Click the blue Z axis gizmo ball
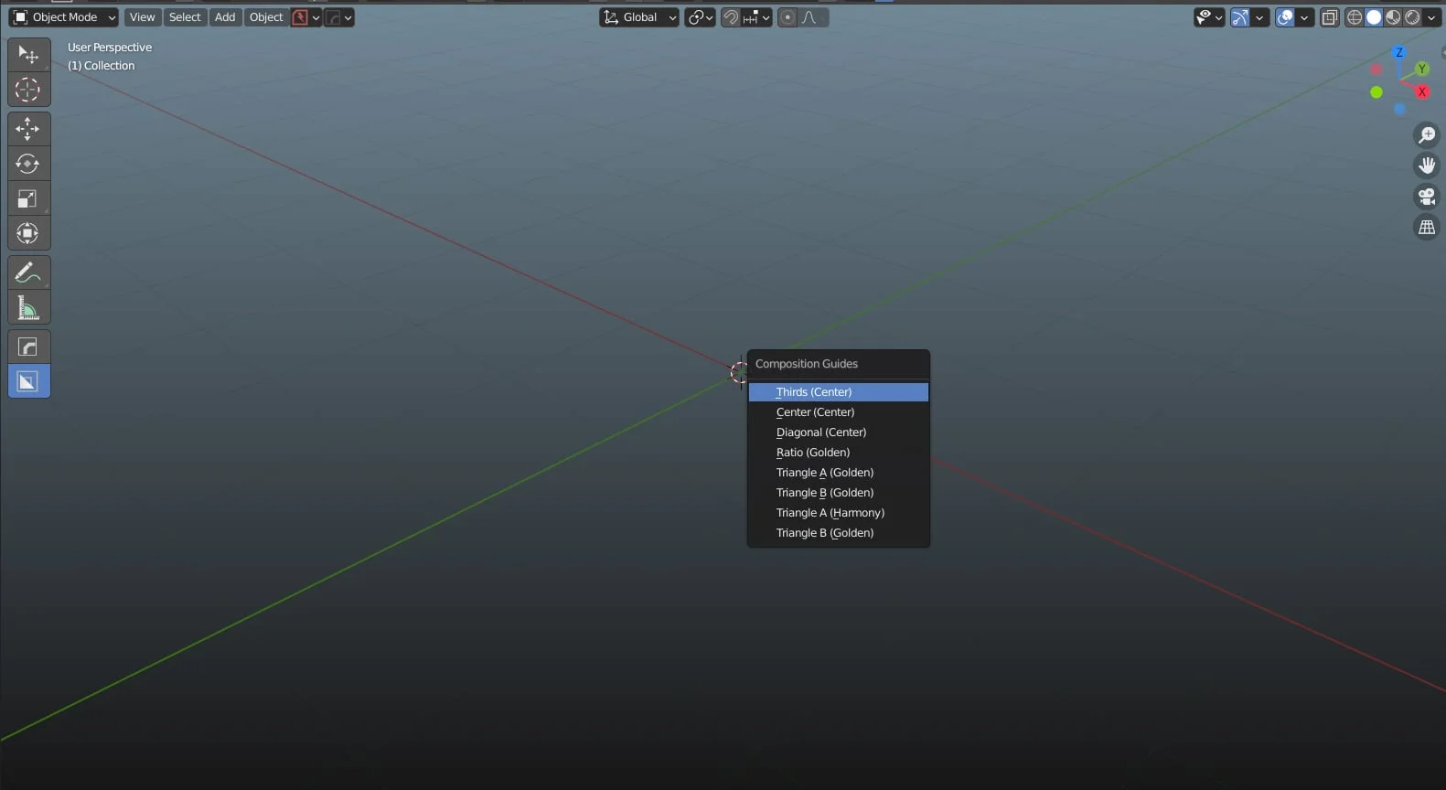Viewport: 1446px width, 790px height. 1398,53
